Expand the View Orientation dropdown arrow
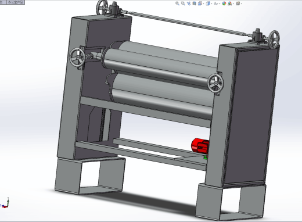302x222 pixels. 203,3
